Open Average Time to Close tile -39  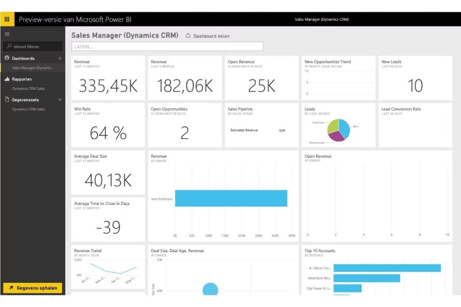point(108,219)
